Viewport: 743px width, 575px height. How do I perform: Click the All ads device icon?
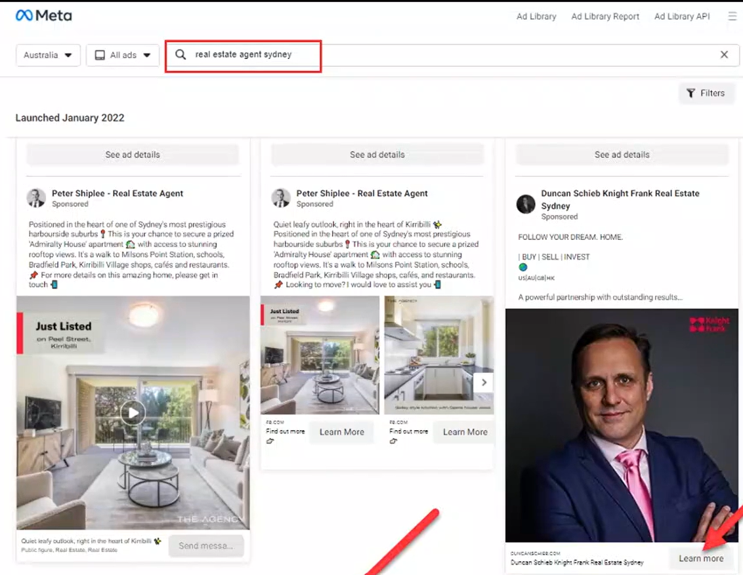(x=100, y=55)
